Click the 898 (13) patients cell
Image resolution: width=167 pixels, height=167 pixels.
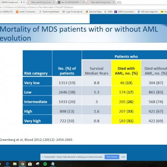point(67,110)
